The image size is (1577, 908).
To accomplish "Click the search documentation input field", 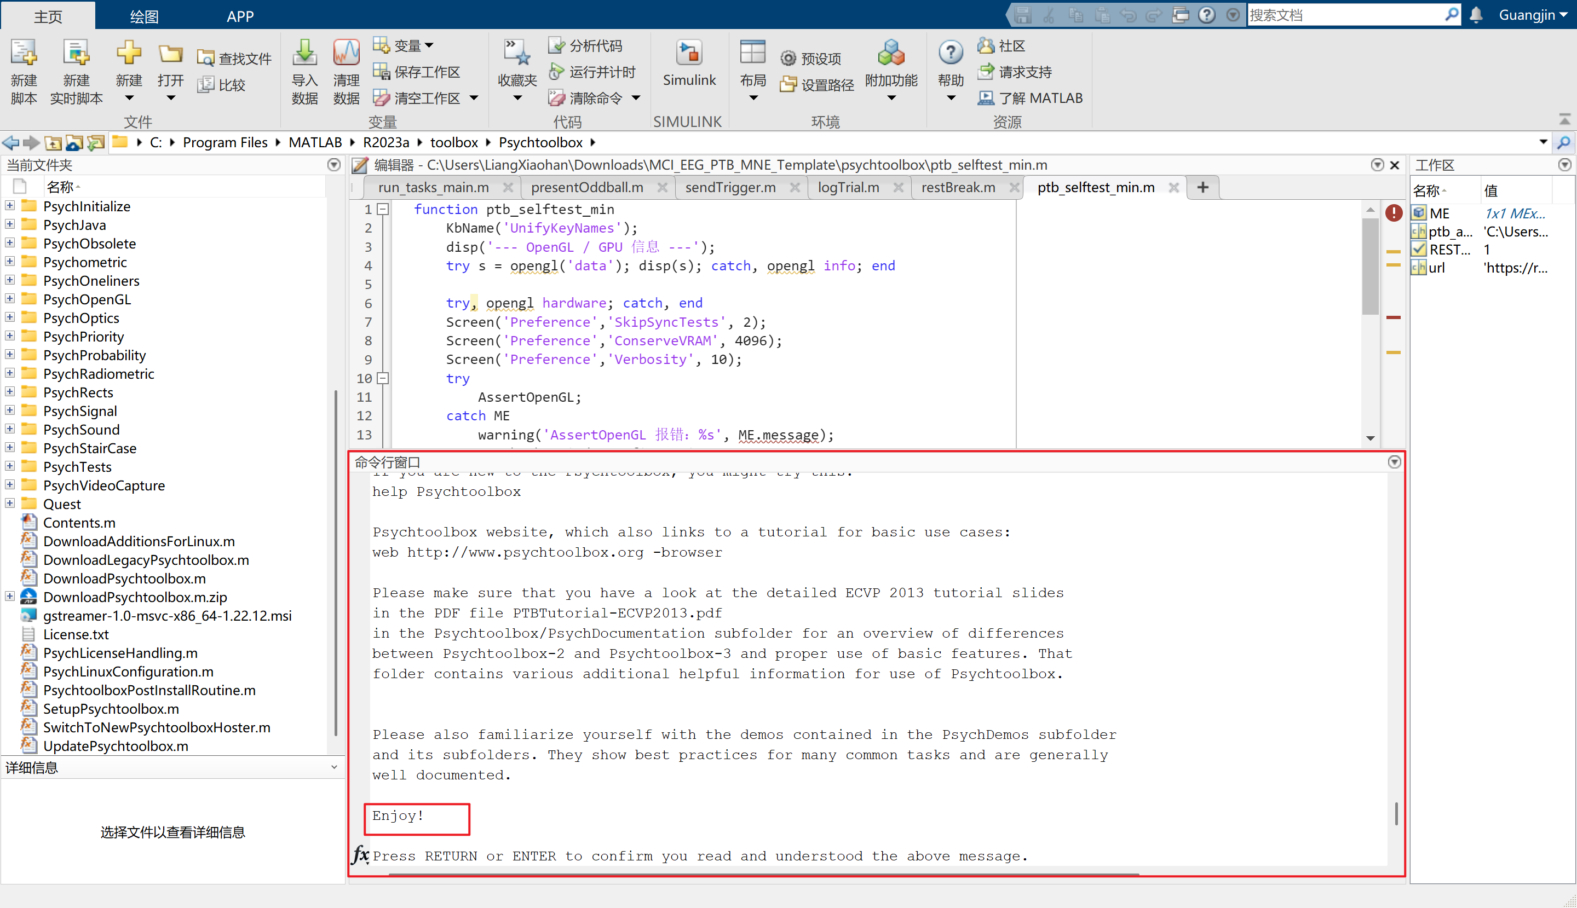I will pos(1344,15).
